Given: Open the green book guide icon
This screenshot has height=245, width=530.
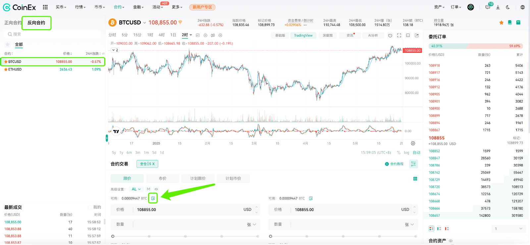Looking at the screenshot, I should coord(510,22).
